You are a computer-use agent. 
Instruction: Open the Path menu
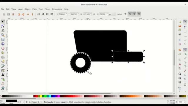[34, 9]
